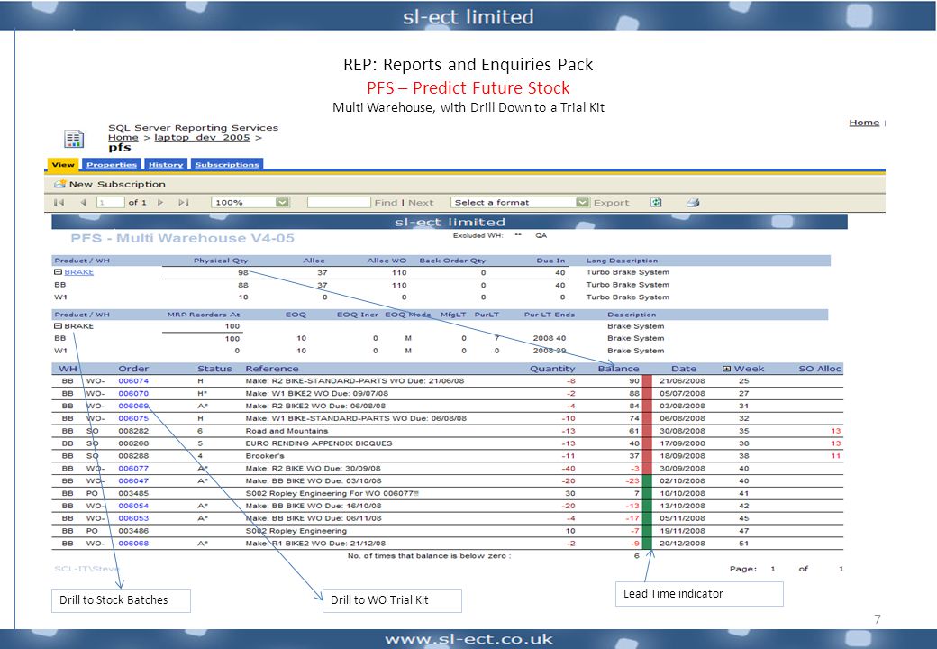Click the date 20/12/2008
This screenshot has height=649, width=937.
pos(682,544)
